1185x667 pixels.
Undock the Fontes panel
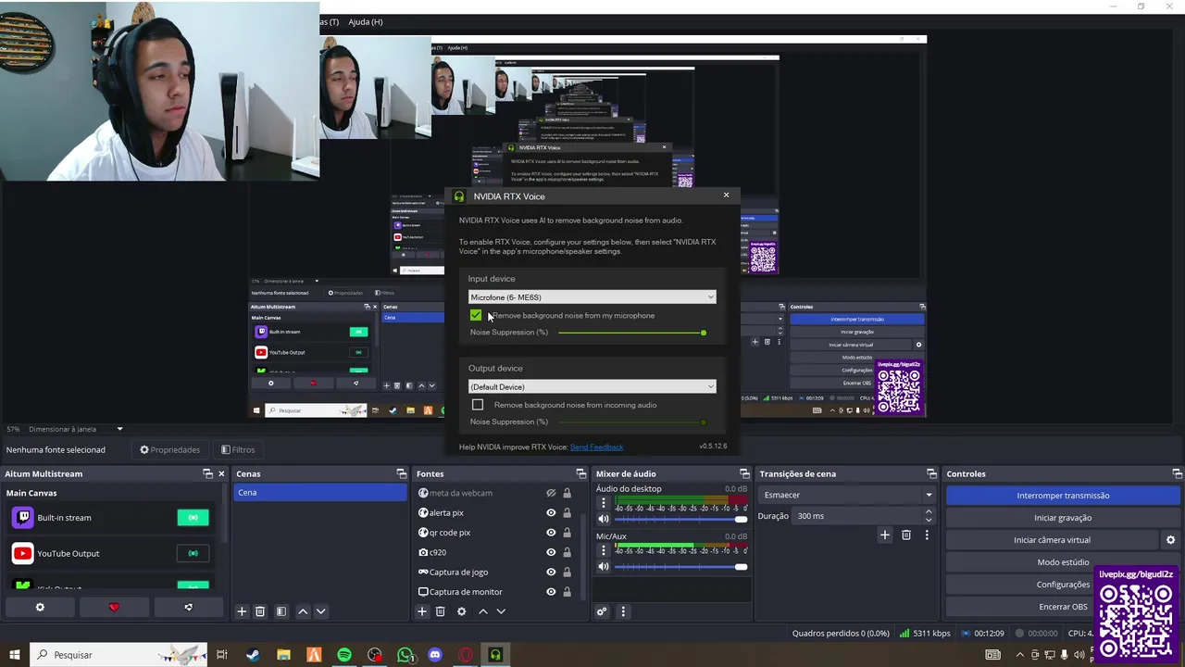click(581, 473)
